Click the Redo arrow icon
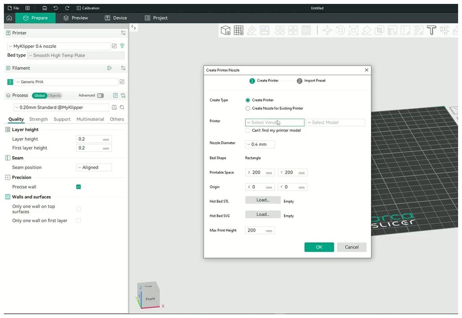The image size is (462, 318). click(67, 8)
